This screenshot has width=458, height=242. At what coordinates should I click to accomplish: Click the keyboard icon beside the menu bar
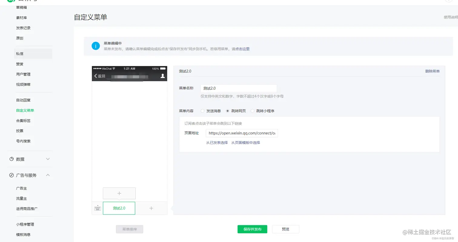(x=97, y=208)
